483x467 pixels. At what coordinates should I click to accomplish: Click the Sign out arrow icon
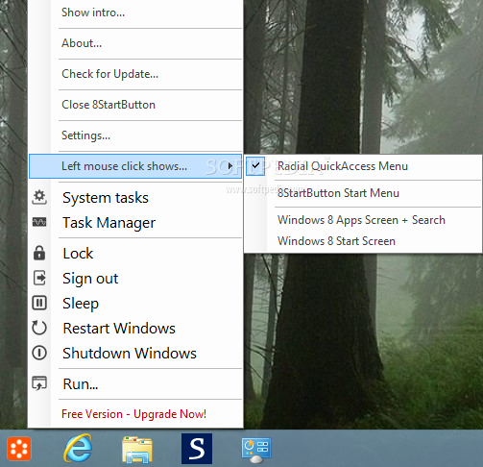pyautogui.click(x=39, y=278)
